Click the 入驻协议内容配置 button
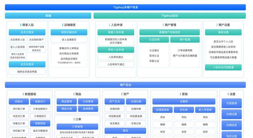 (223, 67)
